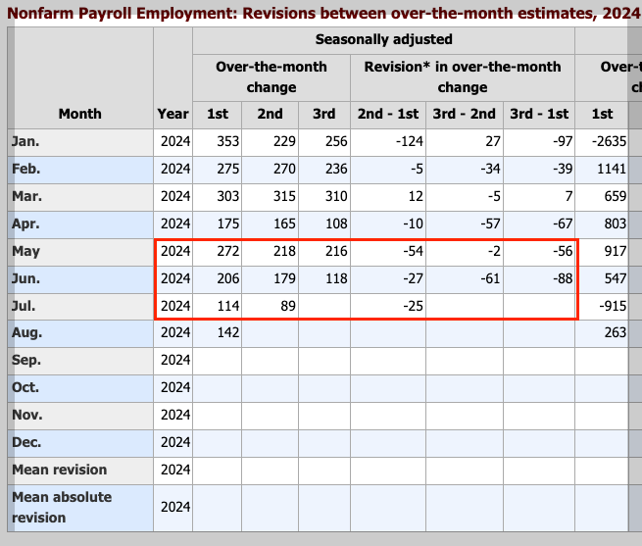
Task: Click March's second estimate 315
Action: click(x=284, y=196)
